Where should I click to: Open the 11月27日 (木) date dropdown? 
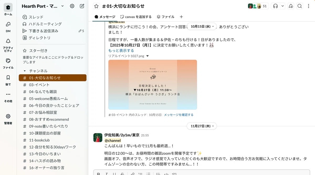coord(202,126)
